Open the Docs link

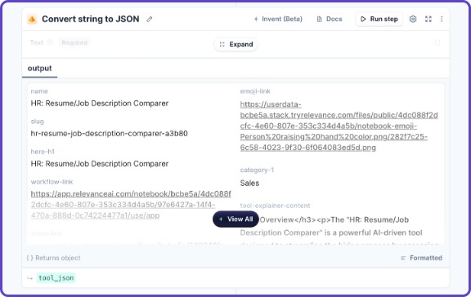(x=330, y=19)
